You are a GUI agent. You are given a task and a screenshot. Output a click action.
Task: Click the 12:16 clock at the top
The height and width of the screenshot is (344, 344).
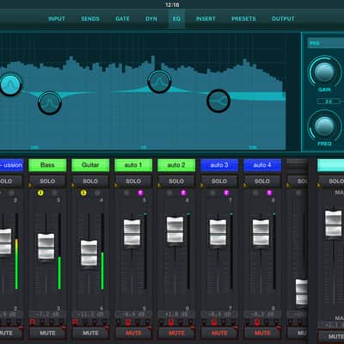[172, 5]
